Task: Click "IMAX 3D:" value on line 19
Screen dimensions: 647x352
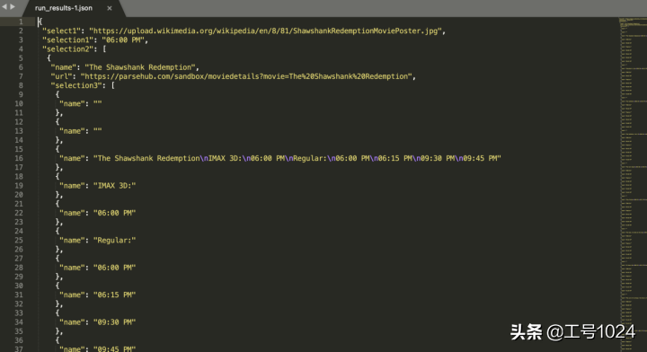Action: [114, 186]
